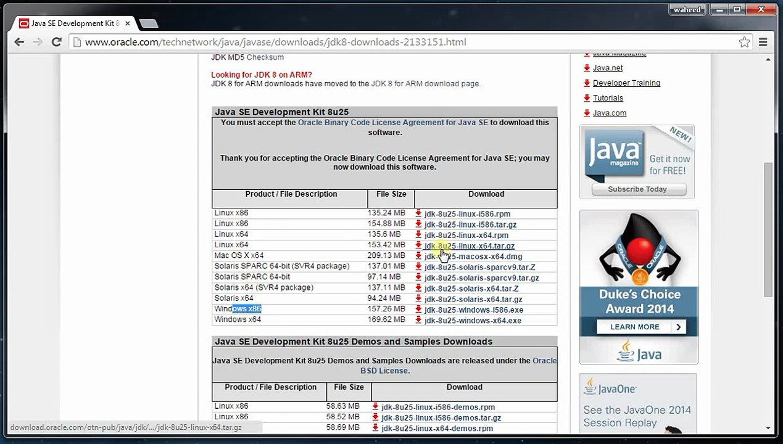The width and height of the screenshot is (783, 444).
Task: Click red arrow beside Java.net link
Action: (x=587, y=68)
